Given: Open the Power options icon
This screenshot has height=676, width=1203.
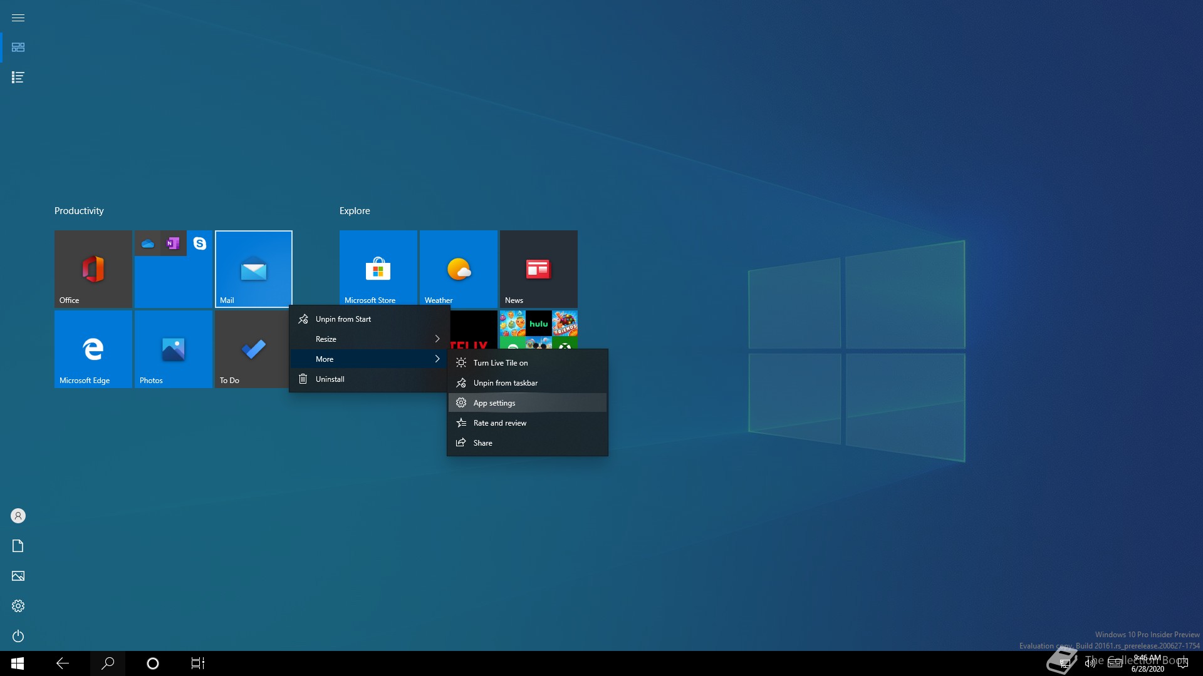Looking at the screenshot, I should click(x=18, y=636).
